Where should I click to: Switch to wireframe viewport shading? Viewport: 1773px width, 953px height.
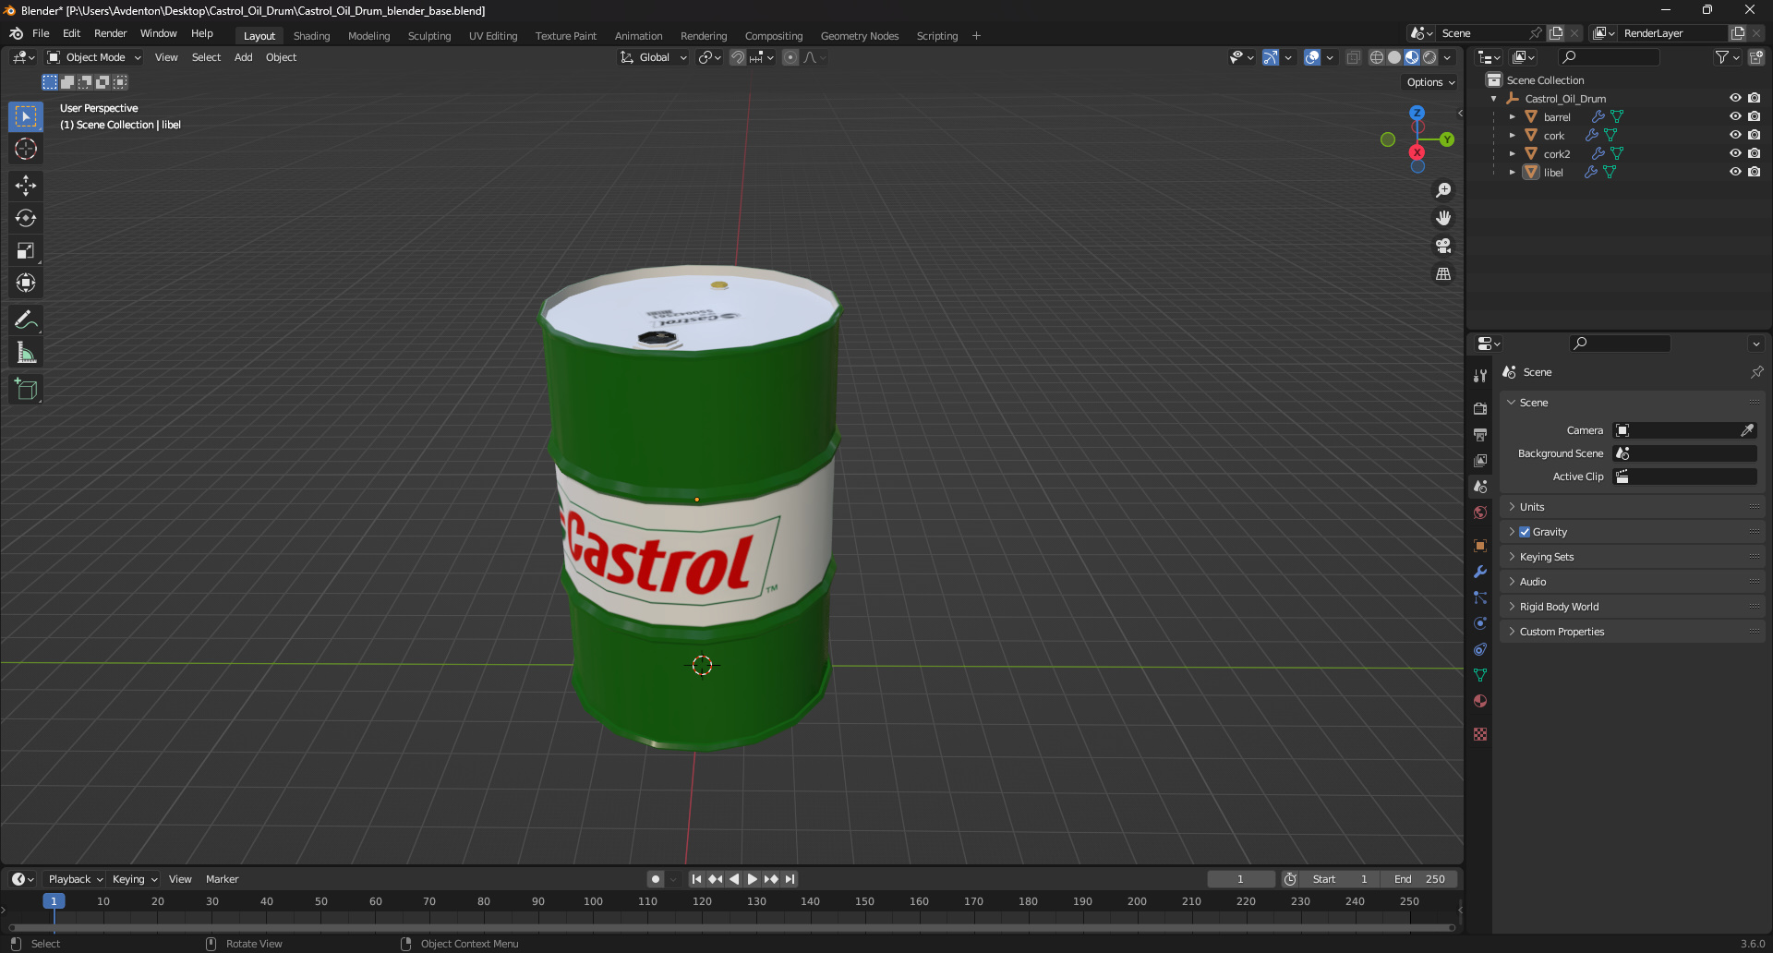click(1377, 57)
